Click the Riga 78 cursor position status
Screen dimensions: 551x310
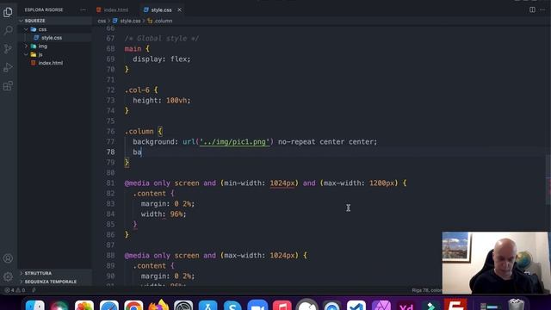(x=427, y=290)
